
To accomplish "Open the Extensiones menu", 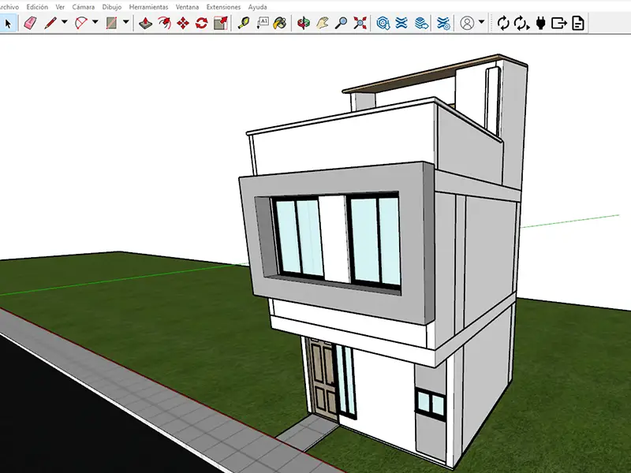I will click(x=223, y=6).
